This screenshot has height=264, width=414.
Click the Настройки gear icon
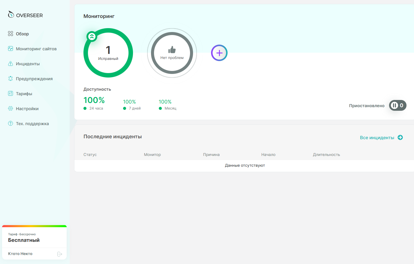(11, 108)
